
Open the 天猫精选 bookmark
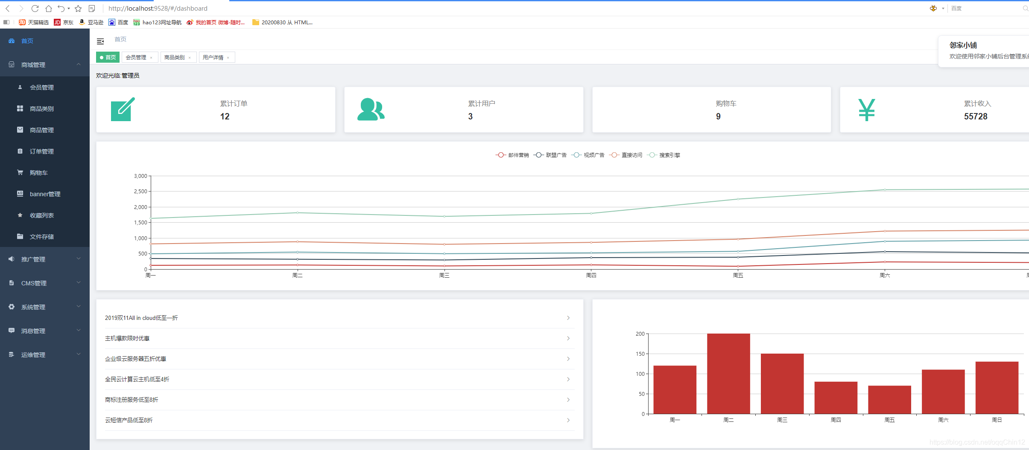[34, 22]
